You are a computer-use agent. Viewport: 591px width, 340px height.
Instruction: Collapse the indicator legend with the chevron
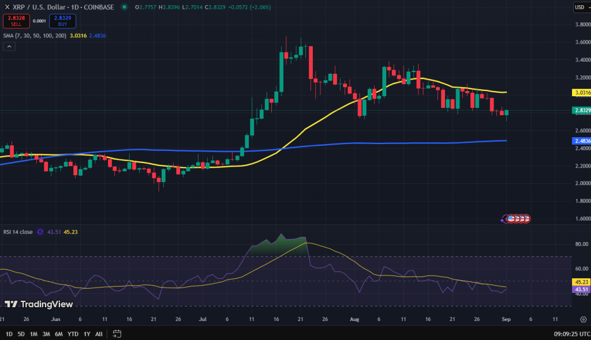pyautogui.click(x=9, y=46)
